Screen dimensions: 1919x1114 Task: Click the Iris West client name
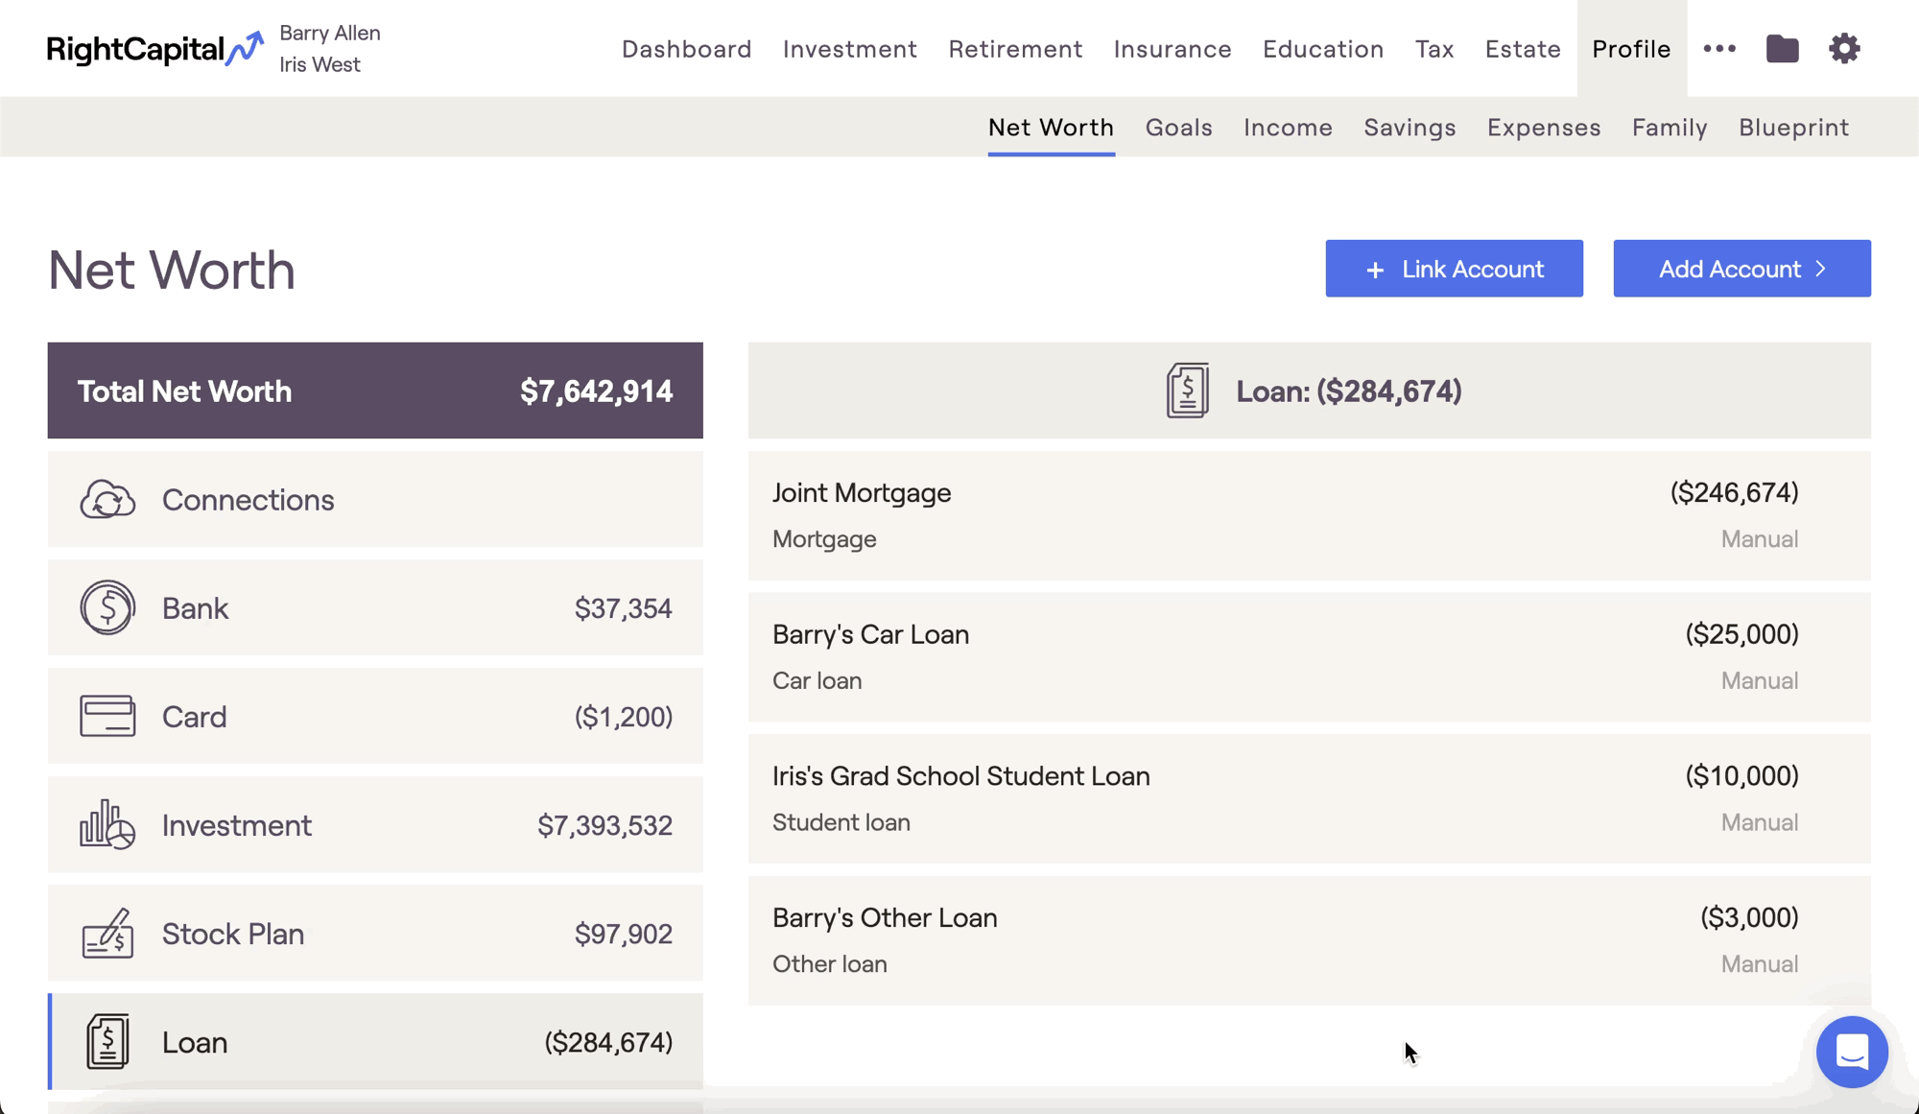[320, 64]
